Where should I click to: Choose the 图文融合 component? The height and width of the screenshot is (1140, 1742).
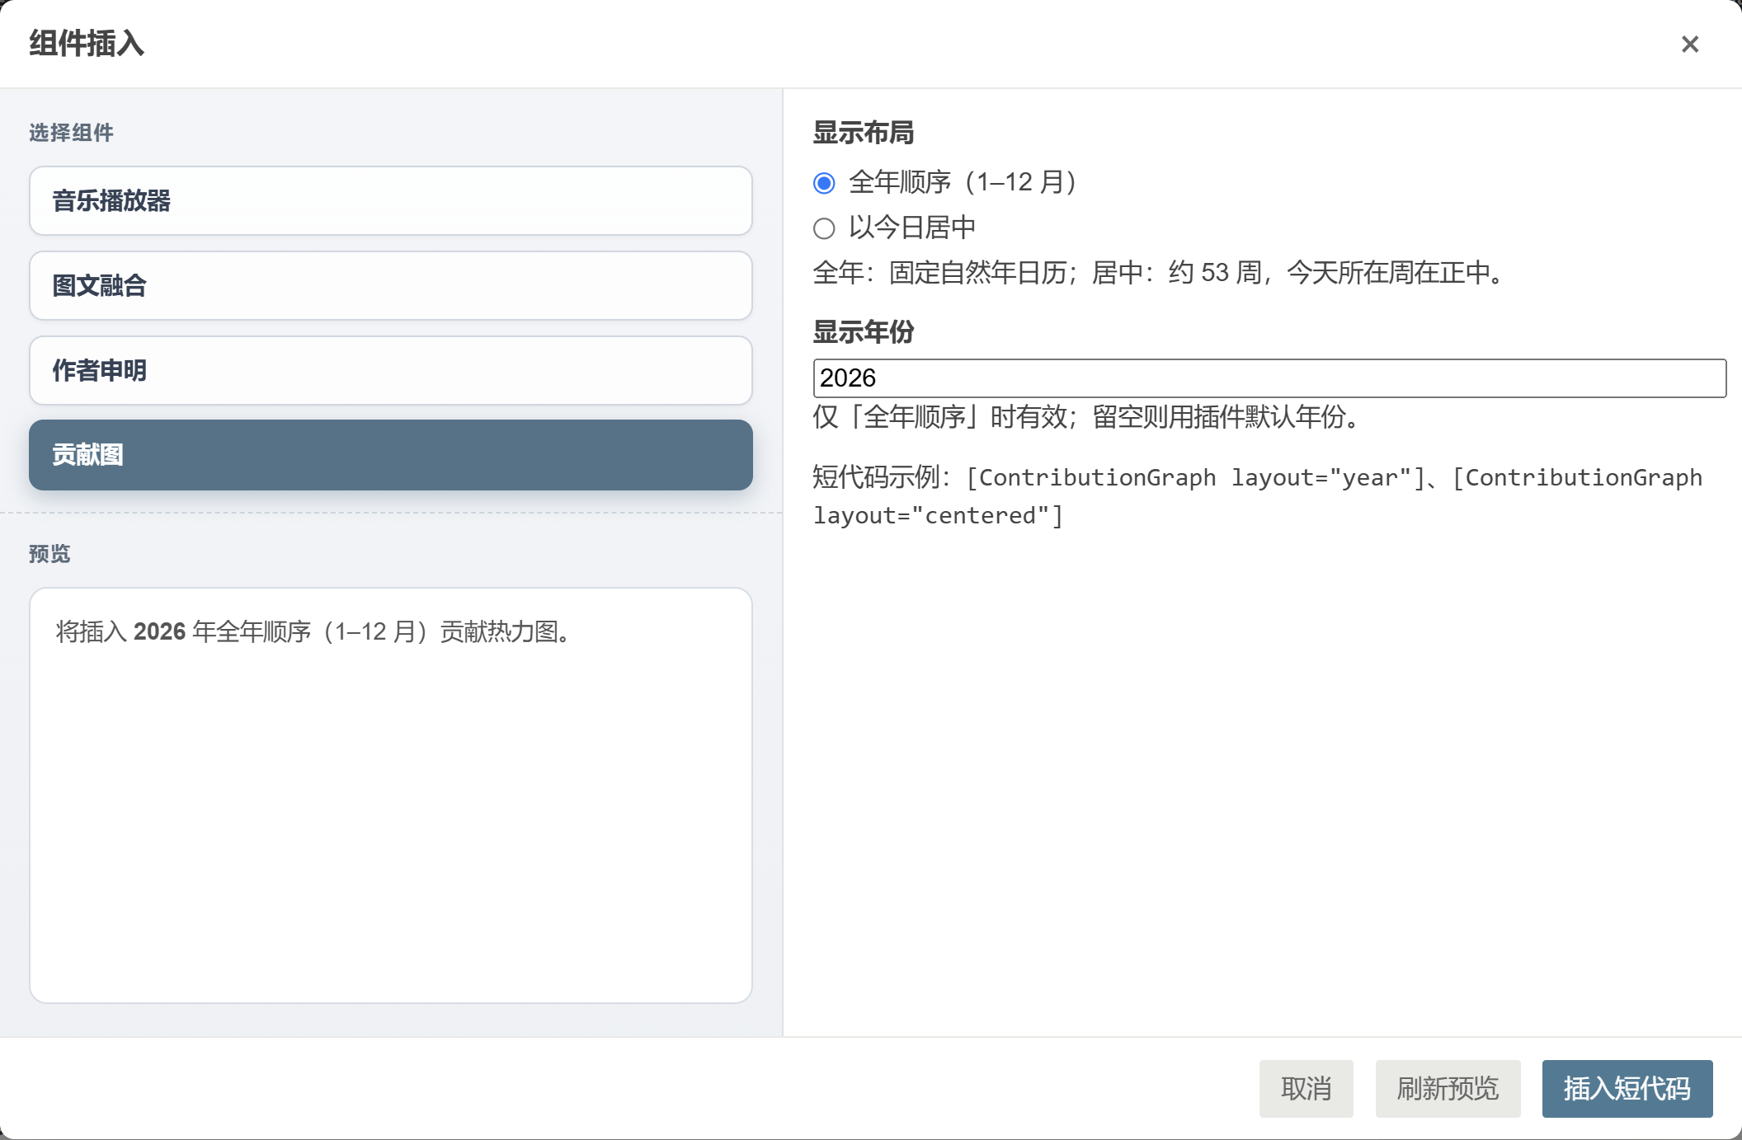pos(391,285)
